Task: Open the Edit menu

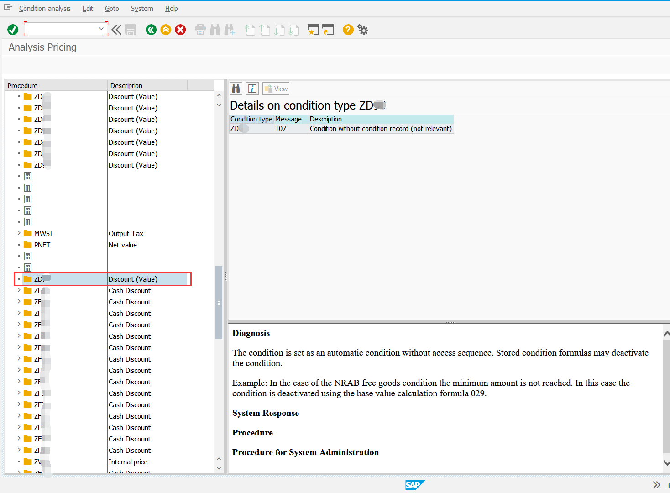Action: point(88,9)
